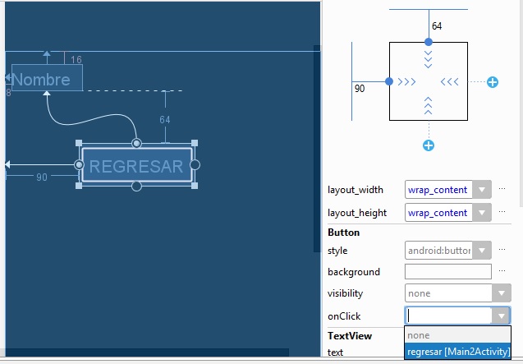Add a bottom constraint with the plus icon

coord(428,145)
